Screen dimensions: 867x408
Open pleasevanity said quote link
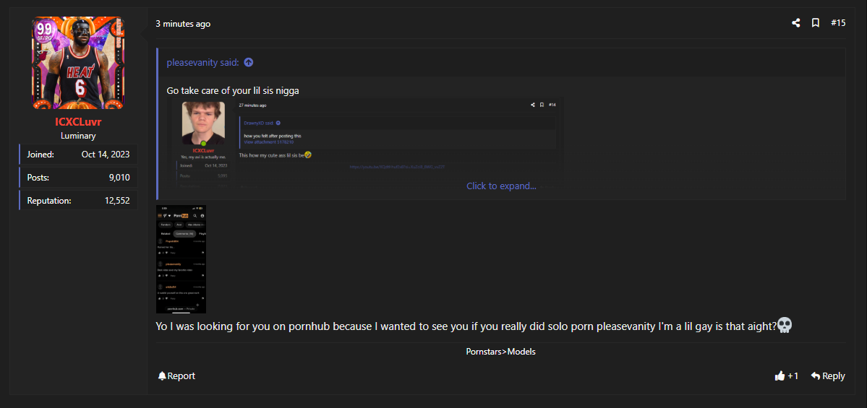203,62
